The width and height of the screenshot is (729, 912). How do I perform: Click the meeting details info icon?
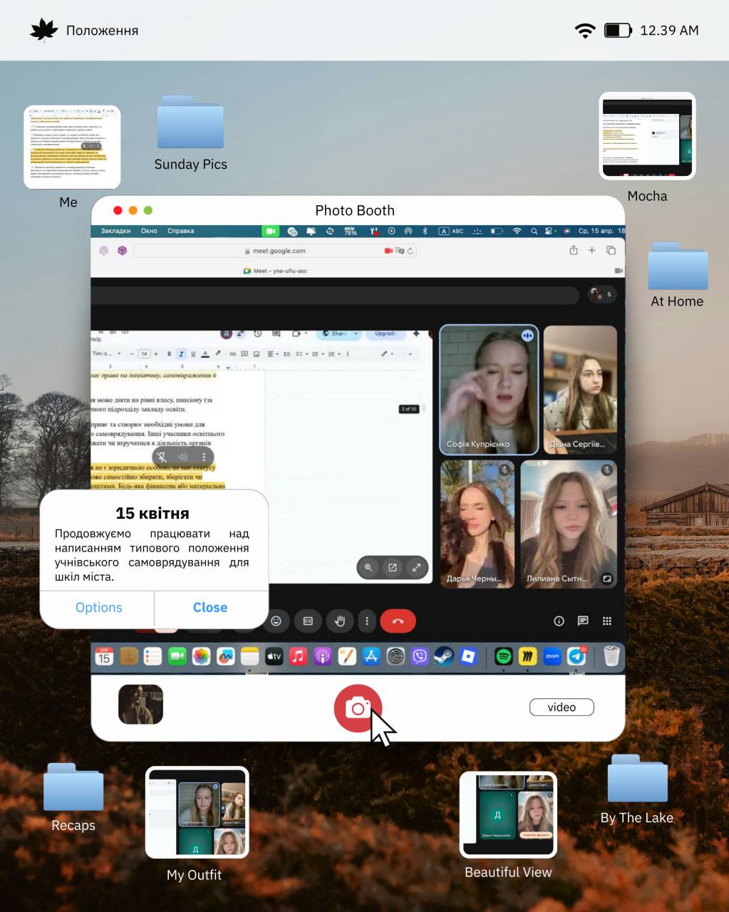click(x=559, y=621)
